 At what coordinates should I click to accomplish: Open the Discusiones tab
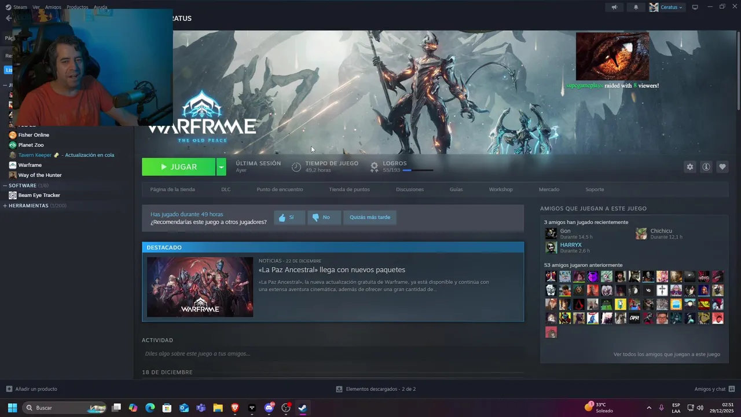click(x=410, y=189)
